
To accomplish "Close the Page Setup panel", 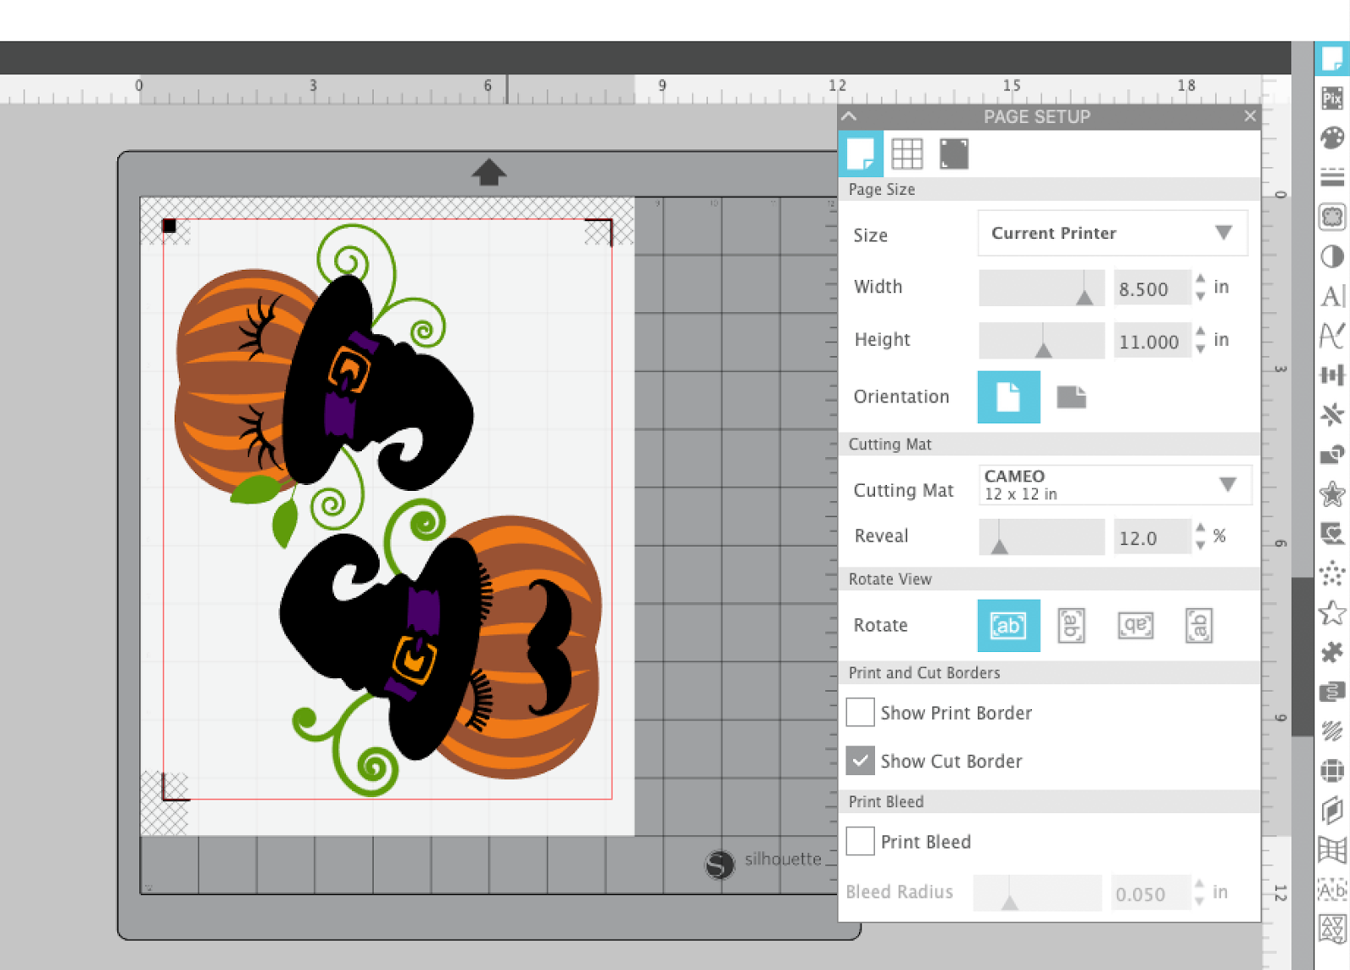I will click(1250, 116).
